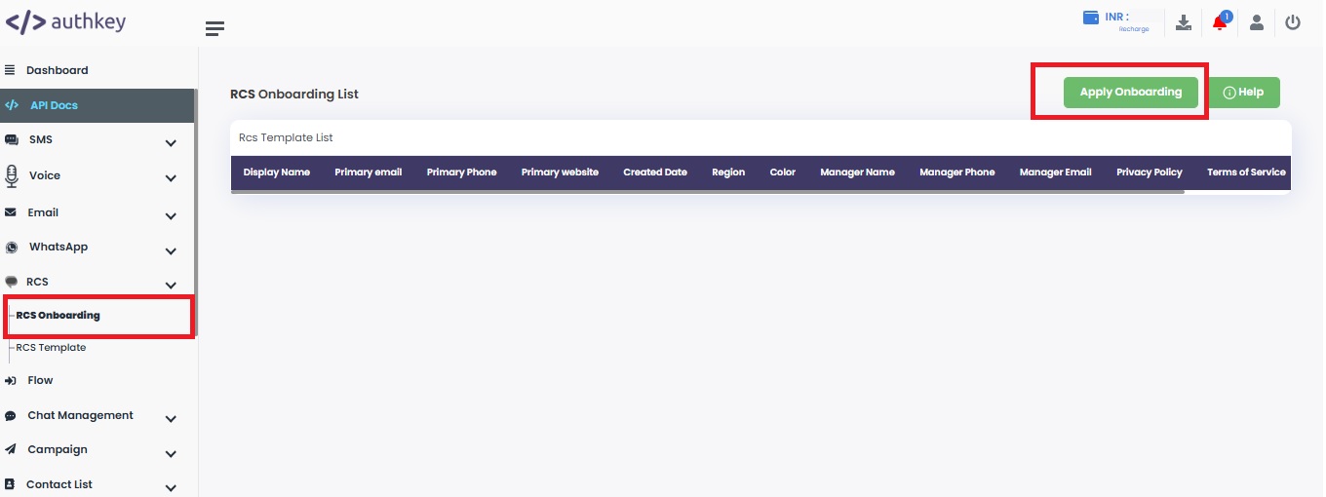
Task: Click the Campaign paper plane icon
Action: pyautogui.click(x=11, y=450)
